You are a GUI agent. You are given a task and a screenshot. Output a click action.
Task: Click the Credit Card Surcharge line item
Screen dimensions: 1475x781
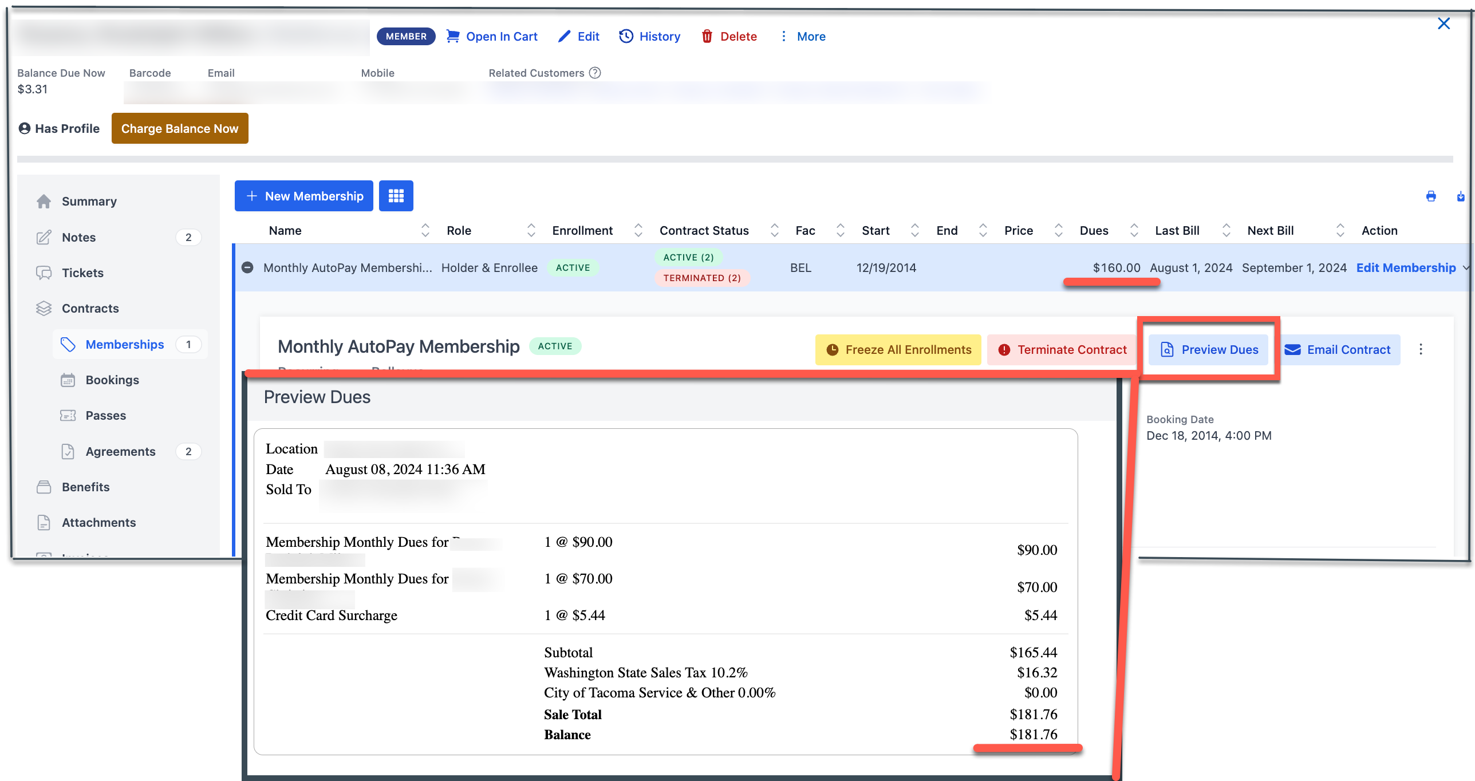coord(332,615)
